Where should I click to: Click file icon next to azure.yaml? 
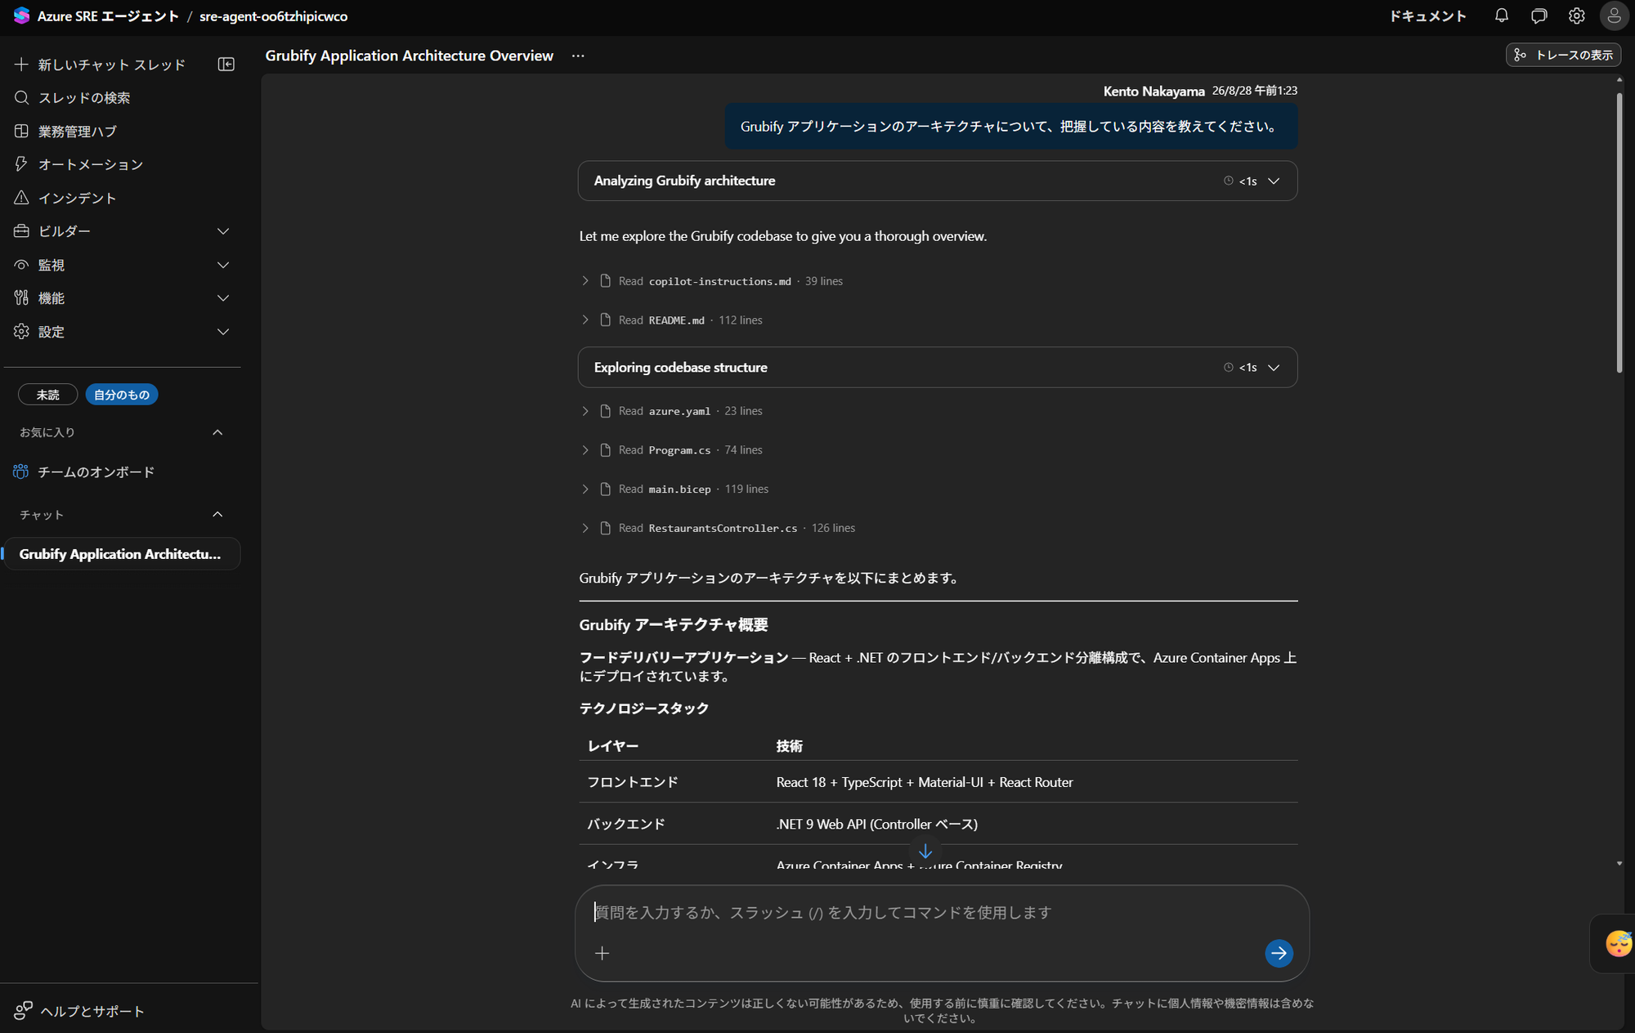tap(605, 411)
